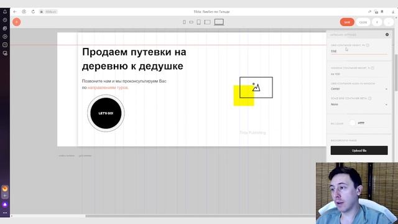Click help icon beside scale grid container
The width and height of the screenshot is (398, 224).
(369, 98)
